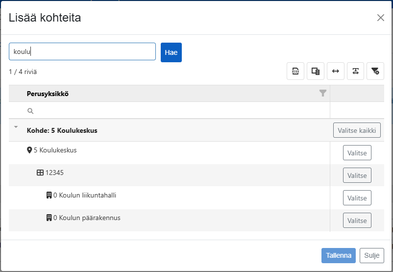Select the 5 Koulukeskus row with Valitse
Viewport: 393px width, 272px height.
357,153
